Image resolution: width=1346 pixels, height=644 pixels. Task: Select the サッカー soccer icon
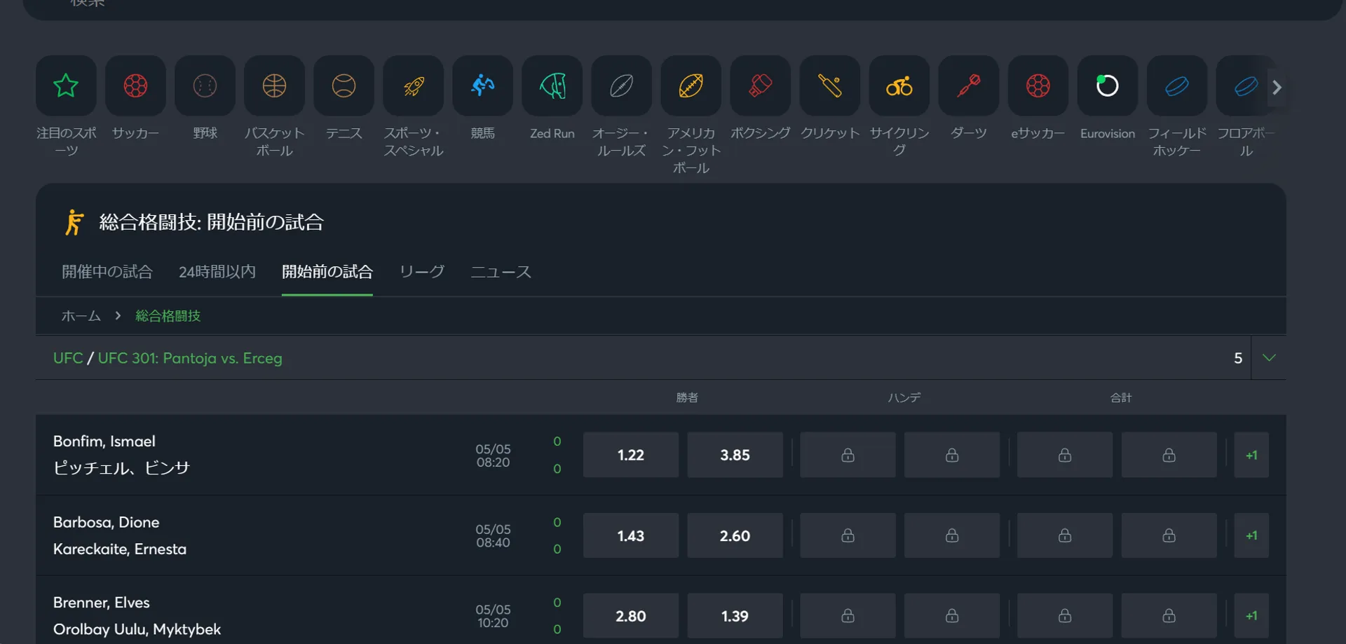coord(135,85)
